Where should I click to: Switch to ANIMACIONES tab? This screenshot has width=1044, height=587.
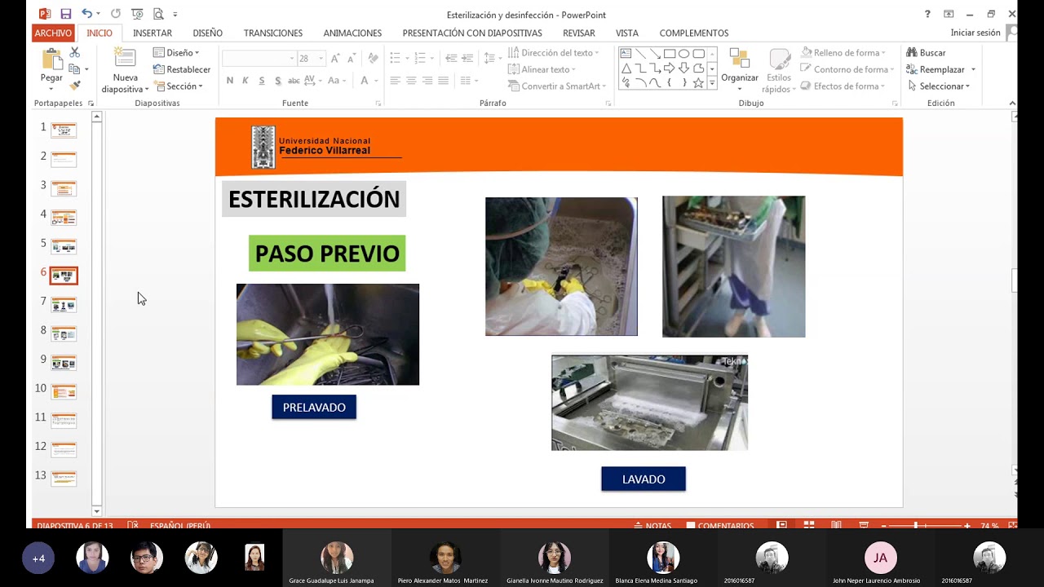coord(352,33)
